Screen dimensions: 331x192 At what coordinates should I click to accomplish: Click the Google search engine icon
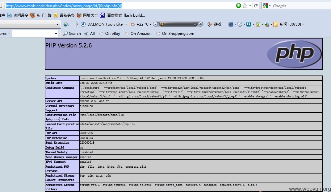pyautogui.click(x=265, y=6)
